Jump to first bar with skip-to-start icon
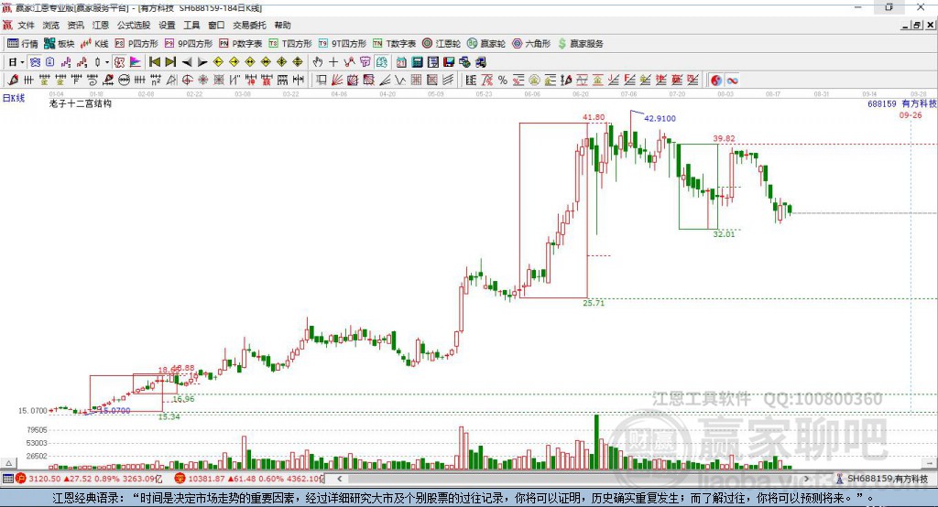 (x=155, y=62)
